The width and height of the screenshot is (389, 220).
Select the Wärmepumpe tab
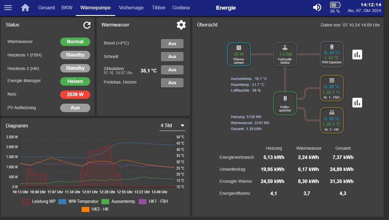click(95, 8)
